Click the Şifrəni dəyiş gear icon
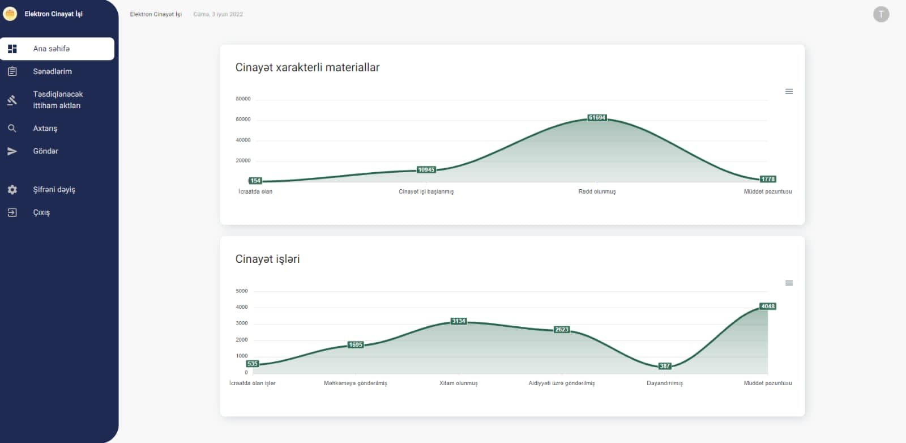The height and width of the screenshot is (443, 906). (x=12, y=190)
